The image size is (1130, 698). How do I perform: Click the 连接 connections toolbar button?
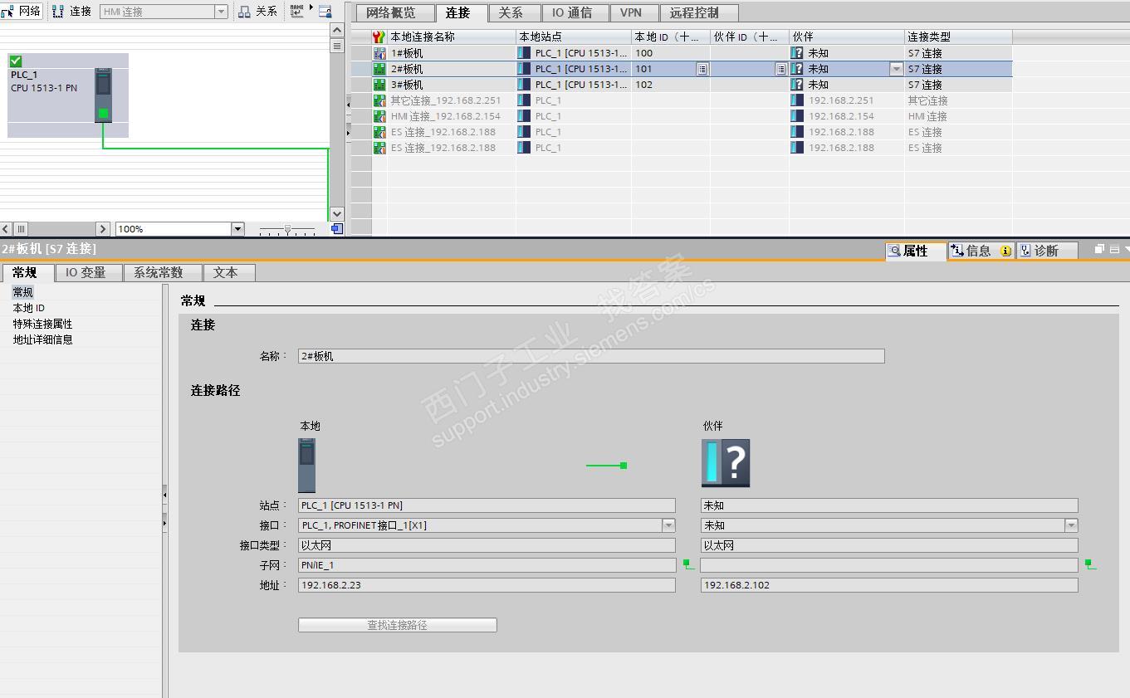(72, 12)
